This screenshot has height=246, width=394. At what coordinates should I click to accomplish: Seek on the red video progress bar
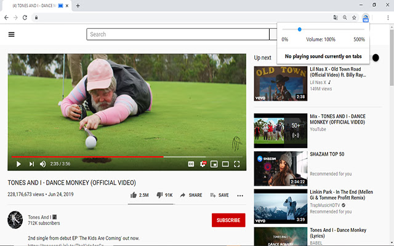pos(127,157)
